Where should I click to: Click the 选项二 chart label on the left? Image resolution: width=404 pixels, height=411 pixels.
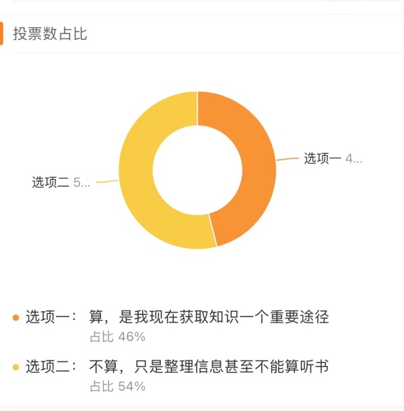50,182
